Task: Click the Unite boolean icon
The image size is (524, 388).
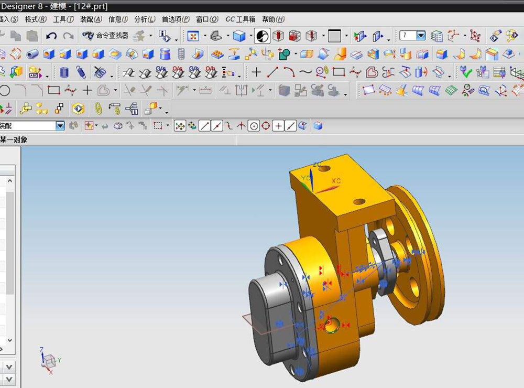Action: click(285, 54)
